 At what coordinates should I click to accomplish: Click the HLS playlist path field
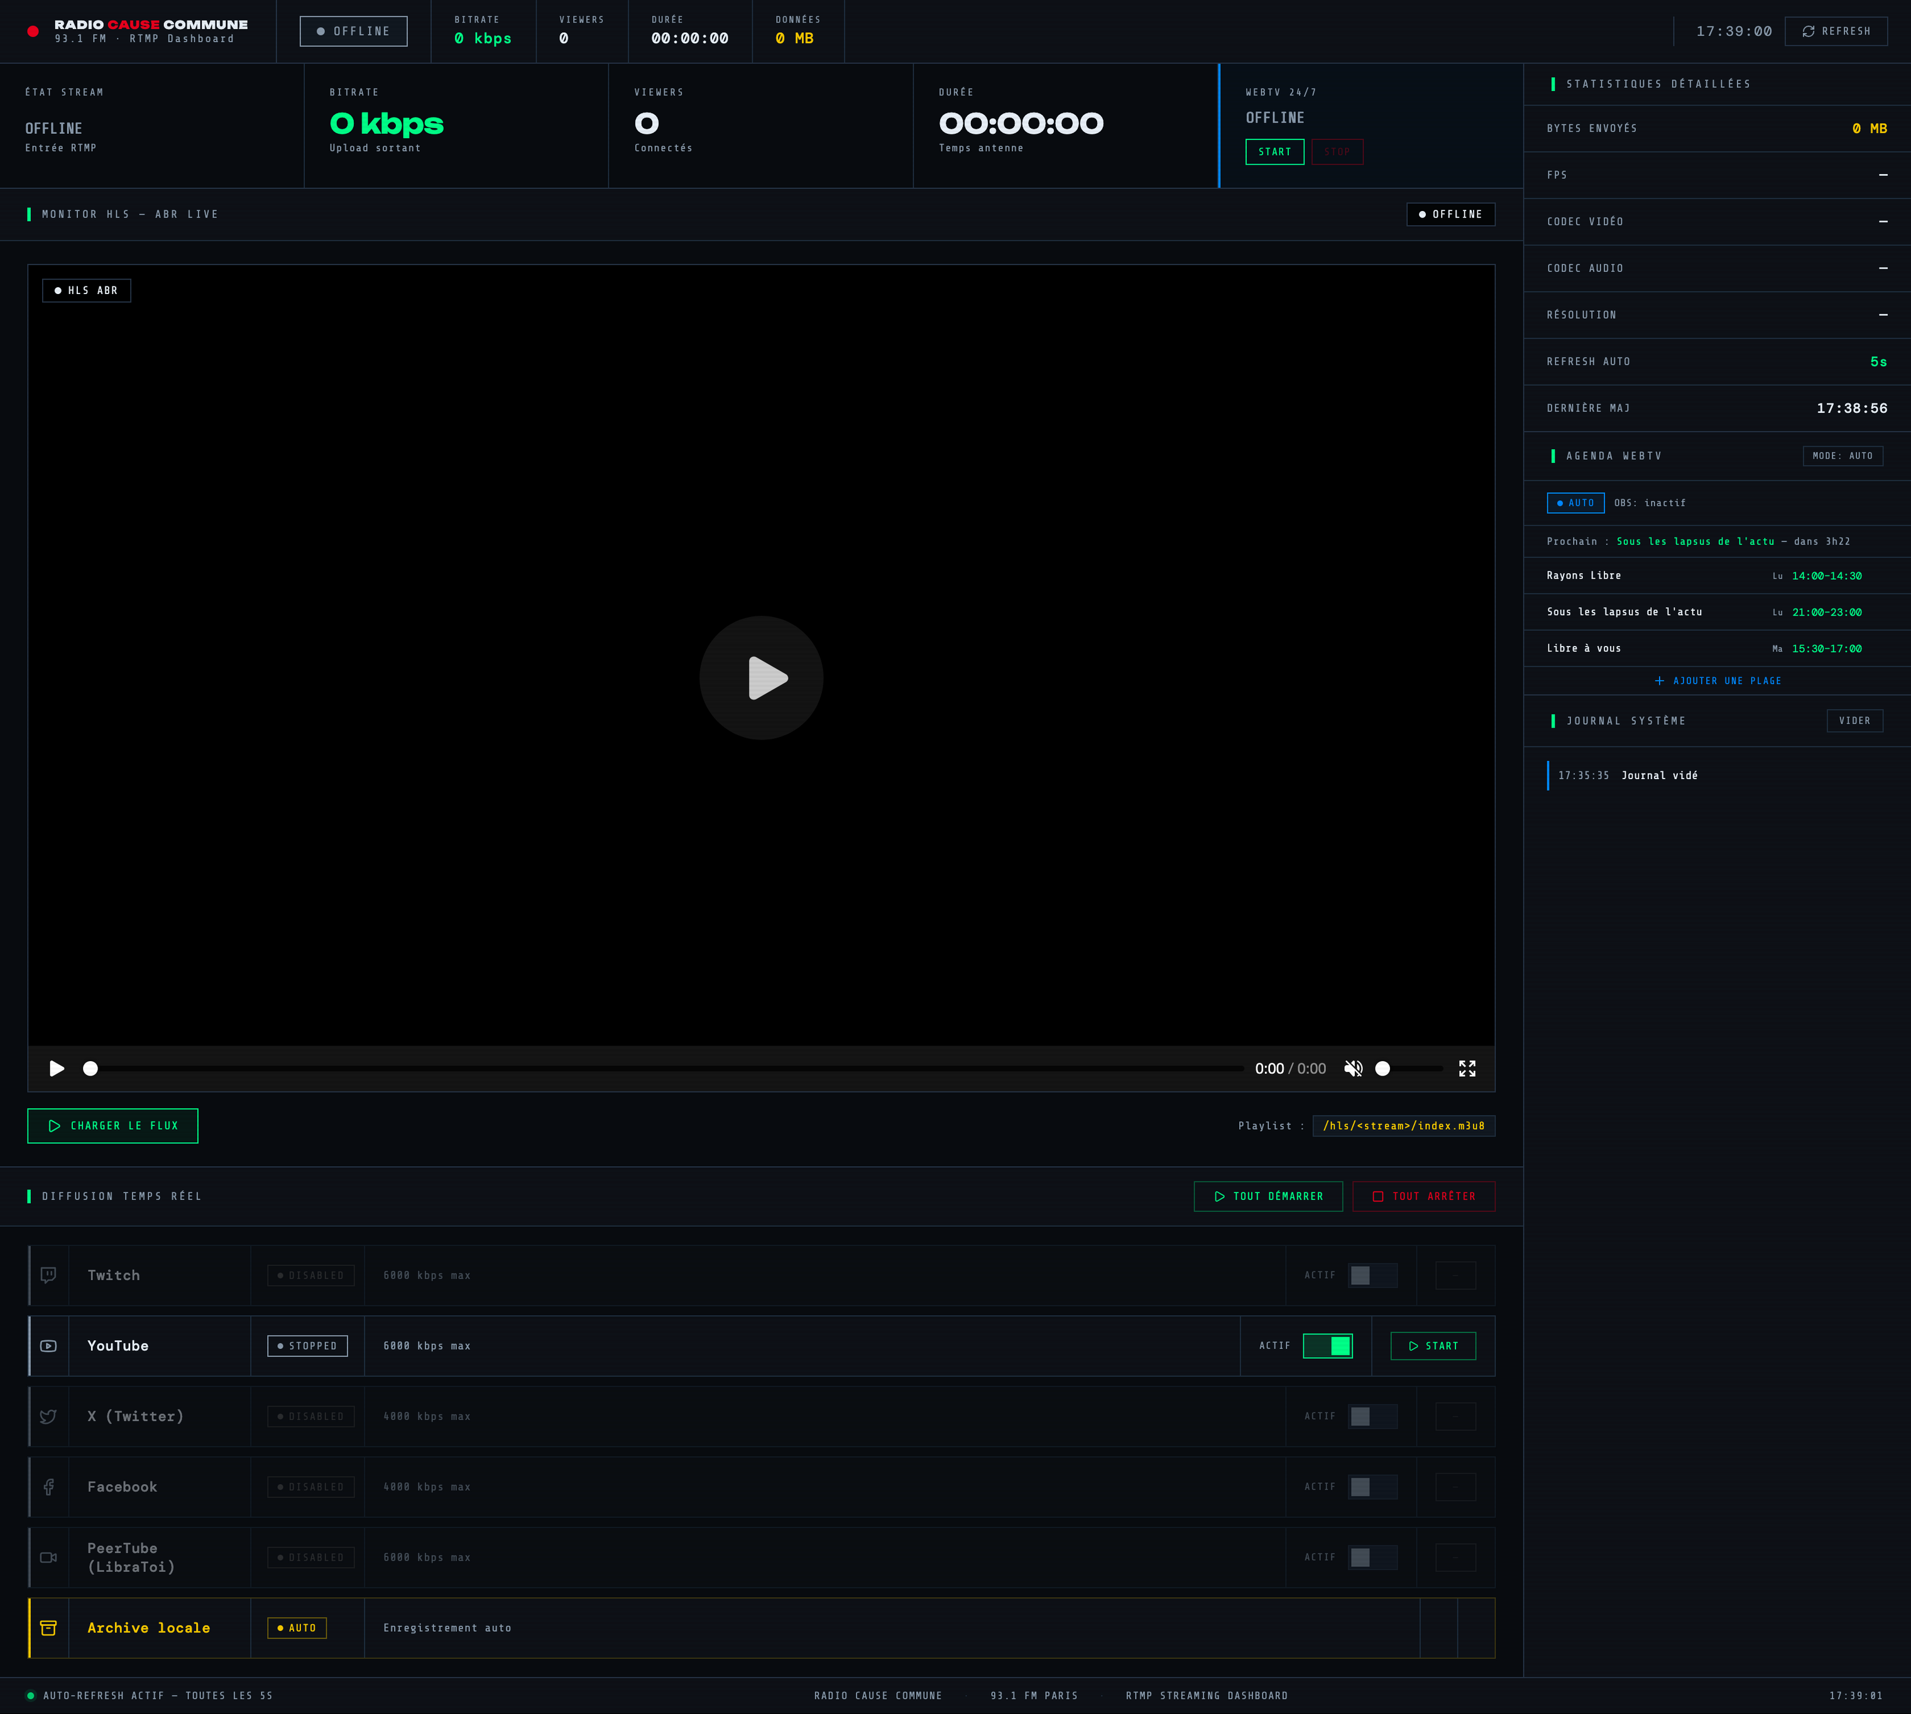(x=1403, y=1125)
